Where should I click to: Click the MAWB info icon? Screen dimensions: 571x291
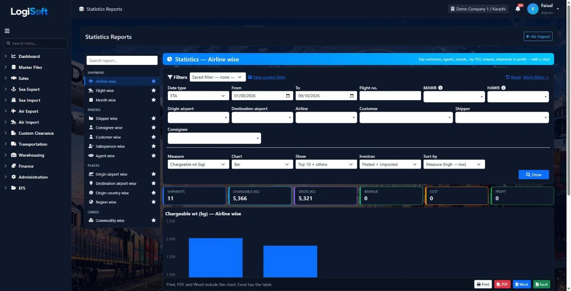coord(440,88)
